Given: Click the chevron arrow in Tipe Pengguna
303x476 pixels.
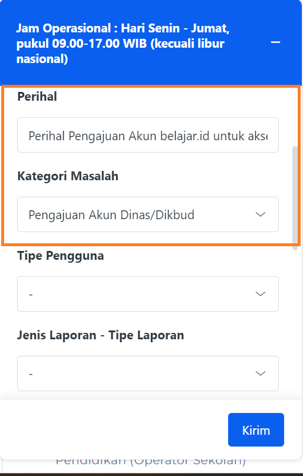Looking at the screenshot, I should point(261,294).
